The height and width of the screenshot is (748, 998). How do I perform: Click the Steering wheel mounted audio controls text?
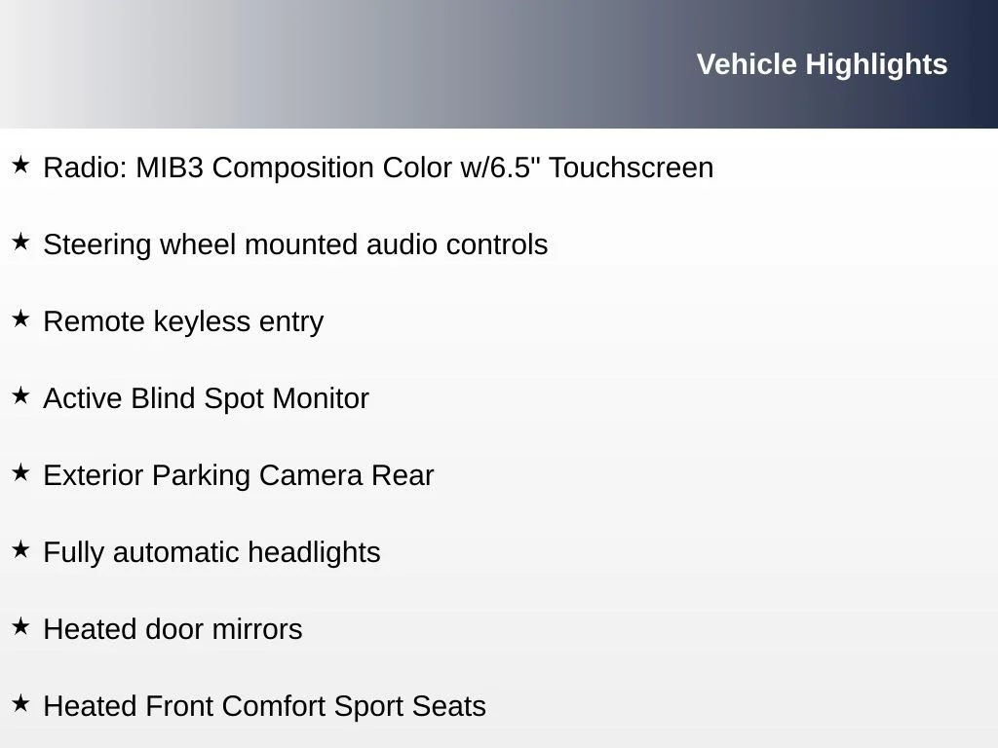point(295,245)
